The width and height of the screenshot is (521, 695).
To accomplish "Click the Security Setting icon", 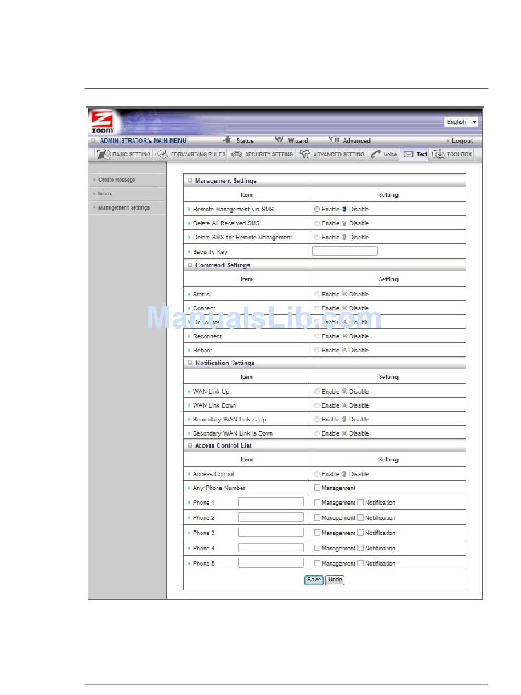I will [236, 154].
